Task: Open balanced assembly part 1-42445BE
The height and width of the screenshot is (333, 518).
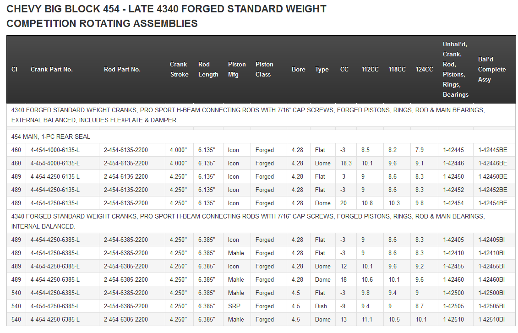Action: tap(492, 150)
